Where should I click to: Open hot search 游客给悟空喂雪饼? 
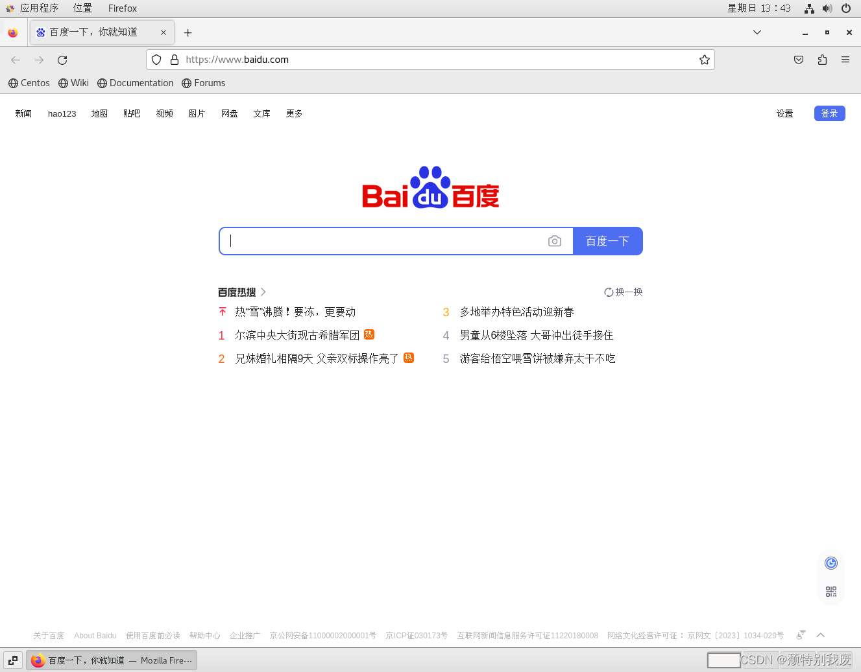coord(538,358)
